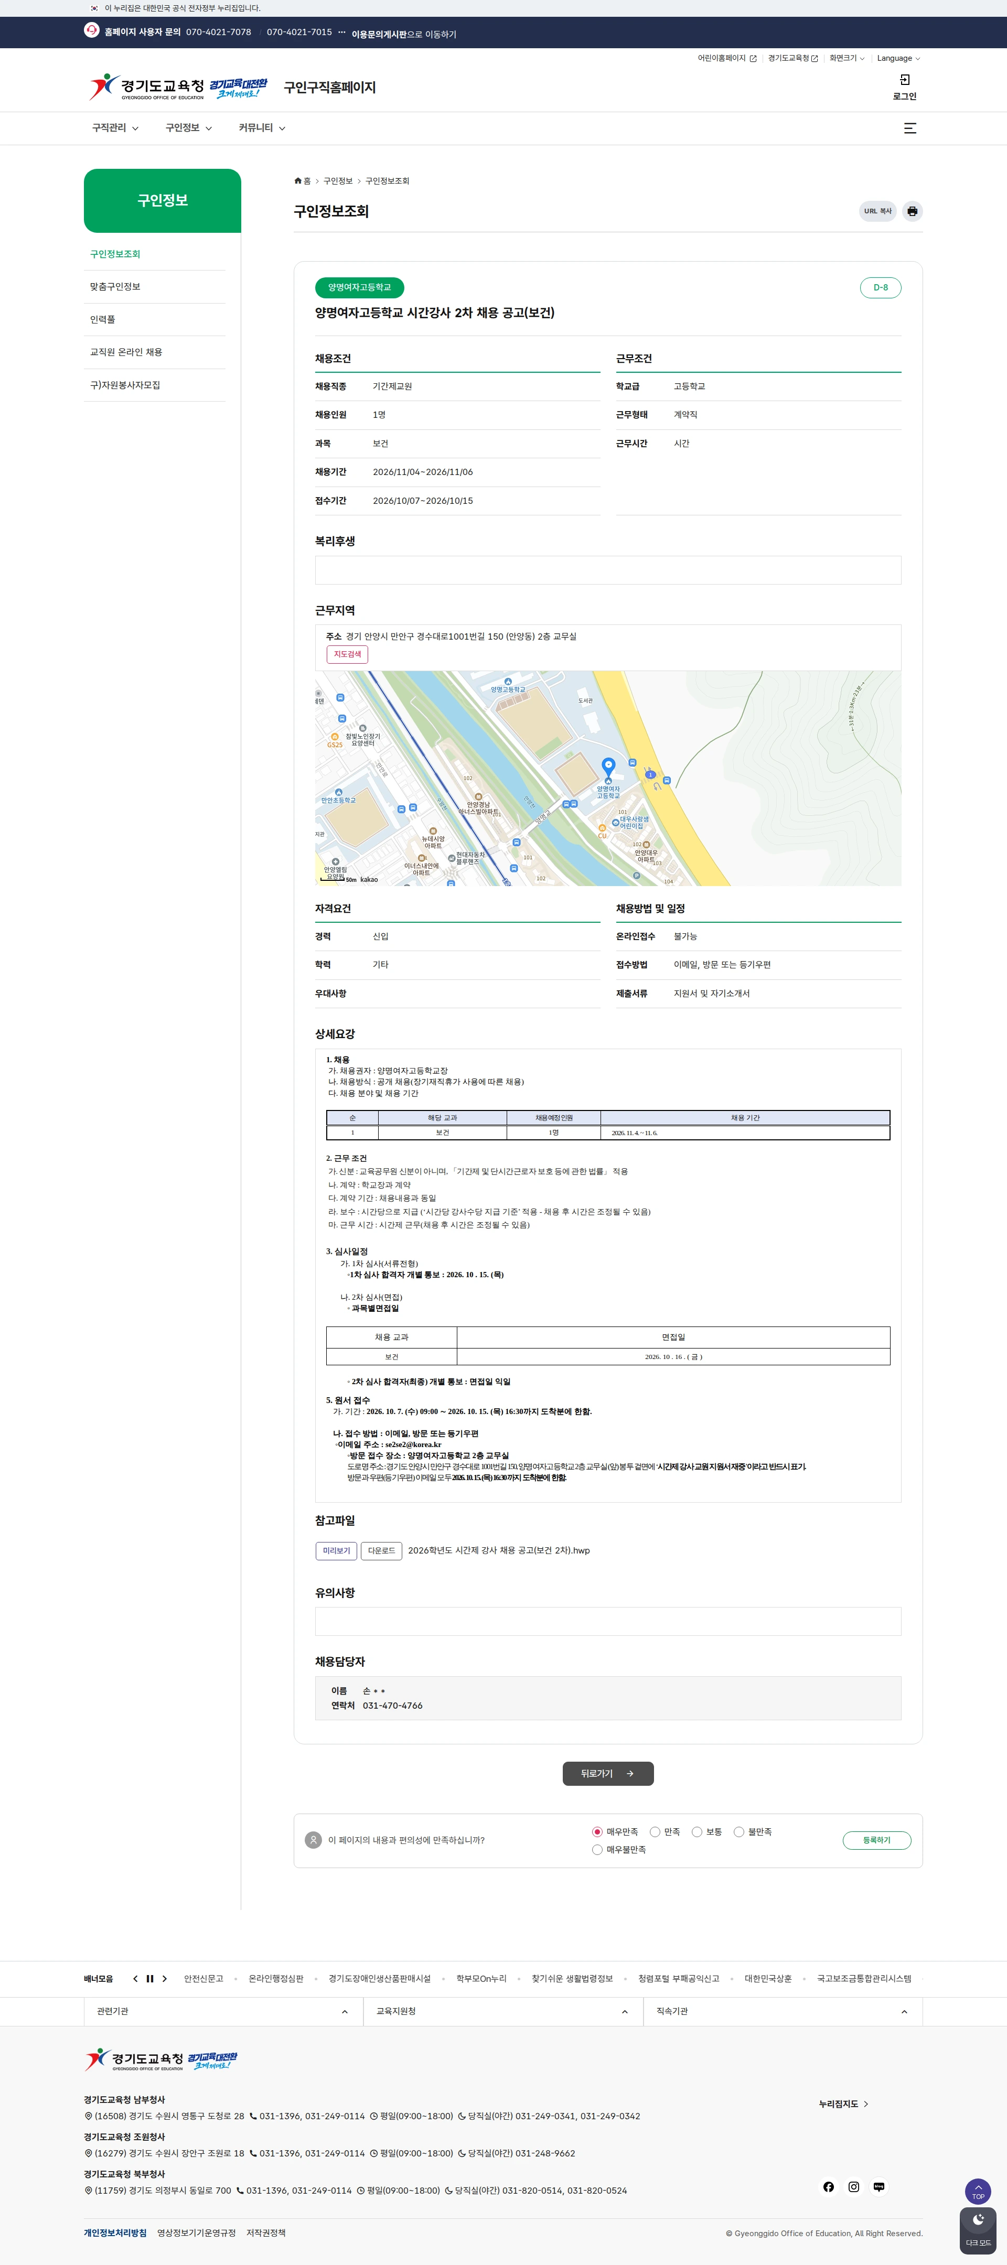Submit satisfaction with 등록하기 button

876,1839
